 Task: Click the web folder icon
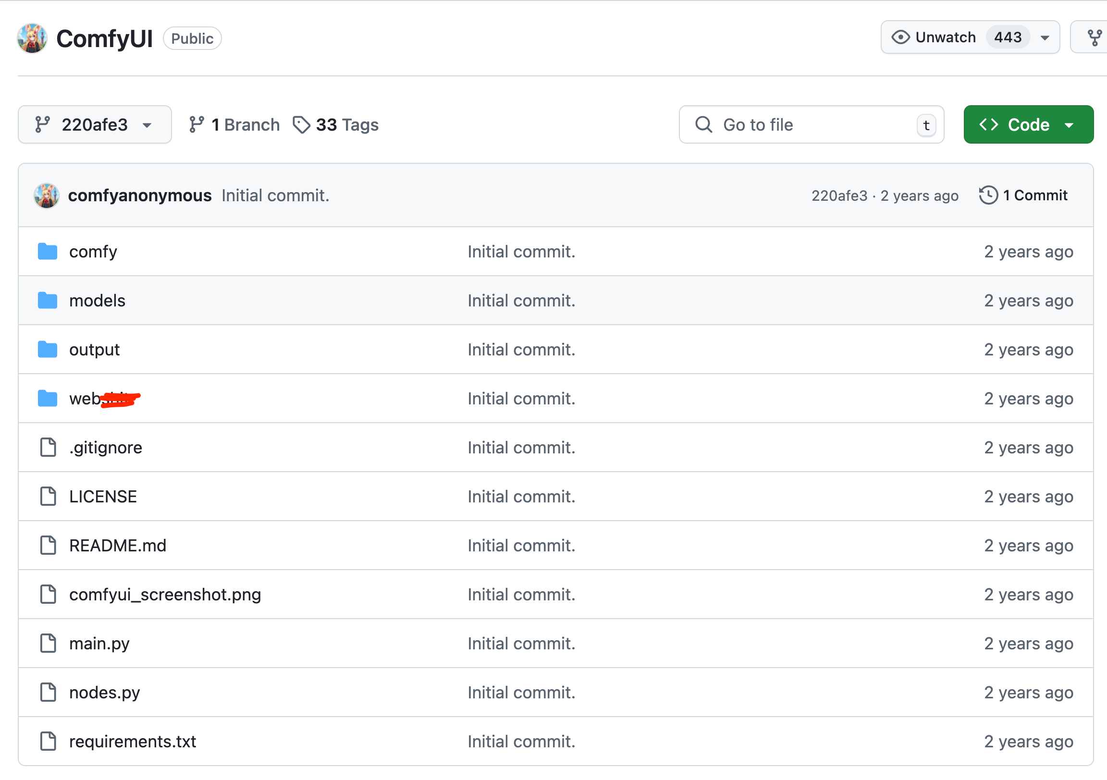(48, 398)
